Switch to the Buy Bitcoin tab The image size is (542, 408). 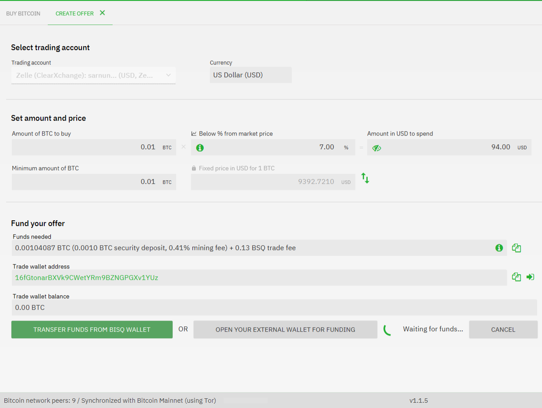click(x=23, y=14)
